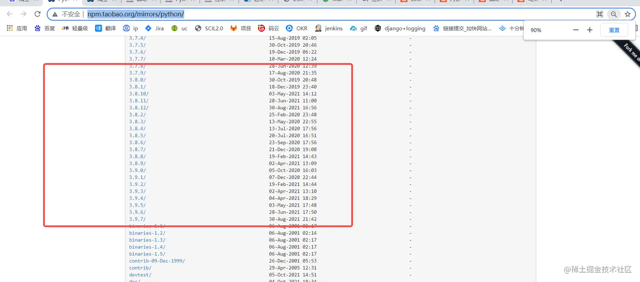This screenshot has height=282, width=640.
Task: Open the 3.9.0/ directory link
Action: pos(137,170)
